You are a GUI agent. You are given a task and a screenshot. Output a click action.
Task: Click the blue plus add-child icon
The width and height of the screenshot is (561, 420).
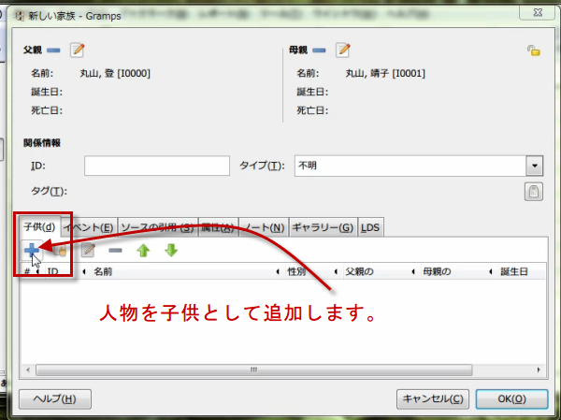[33, 250]
